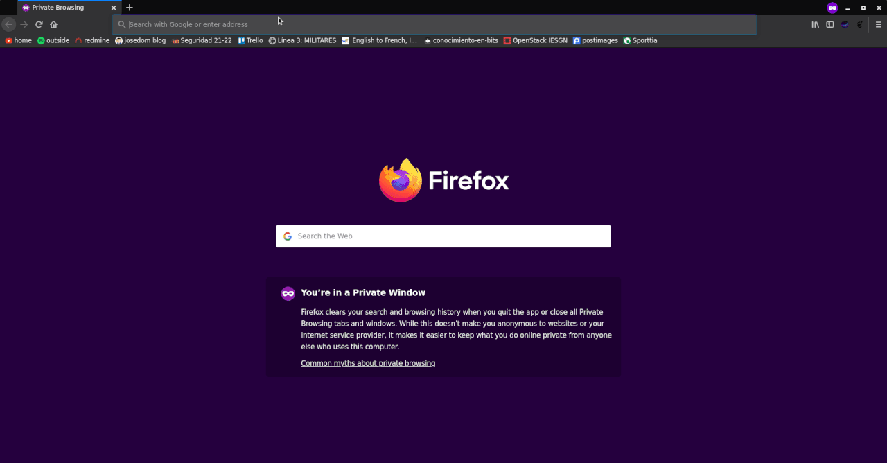Open the Library bookshelf toolbar icon
Viewport: 887px width, 463px height.
pyautogui.click(x=816, y=24)
